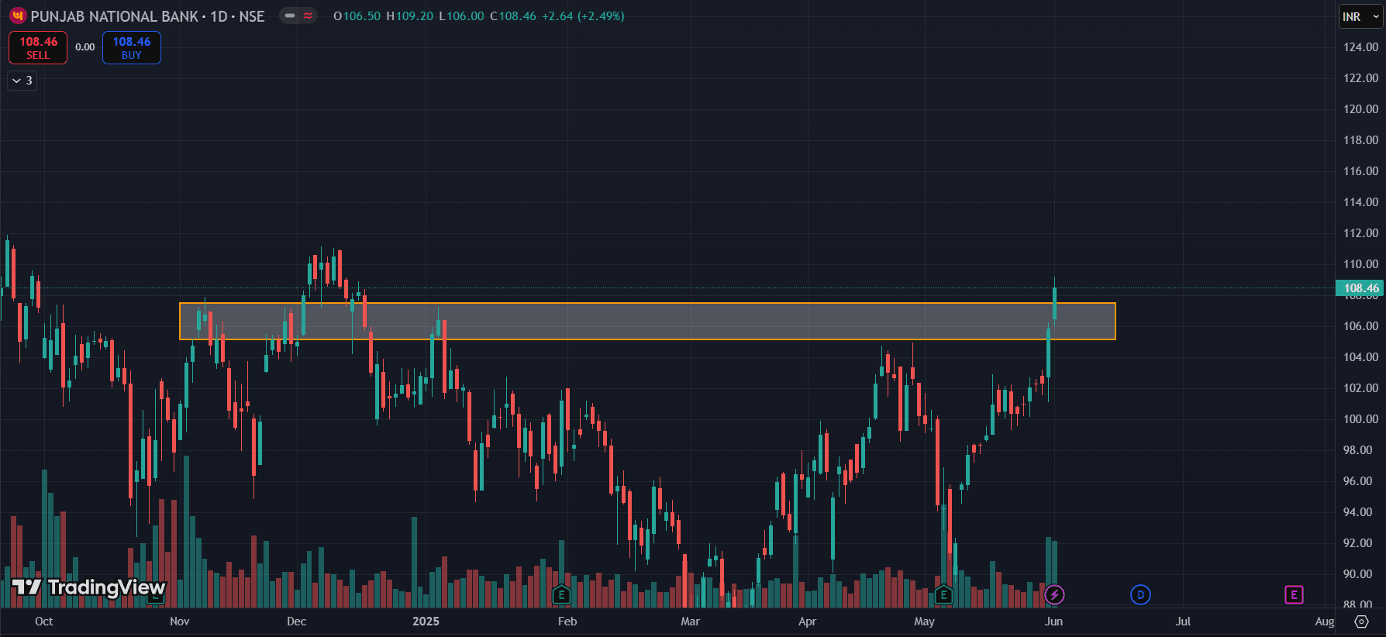This screenshot has width=1386, height=637.
Task: Click the Punjab National Bank logo icon
Action: tap(17, 16)
